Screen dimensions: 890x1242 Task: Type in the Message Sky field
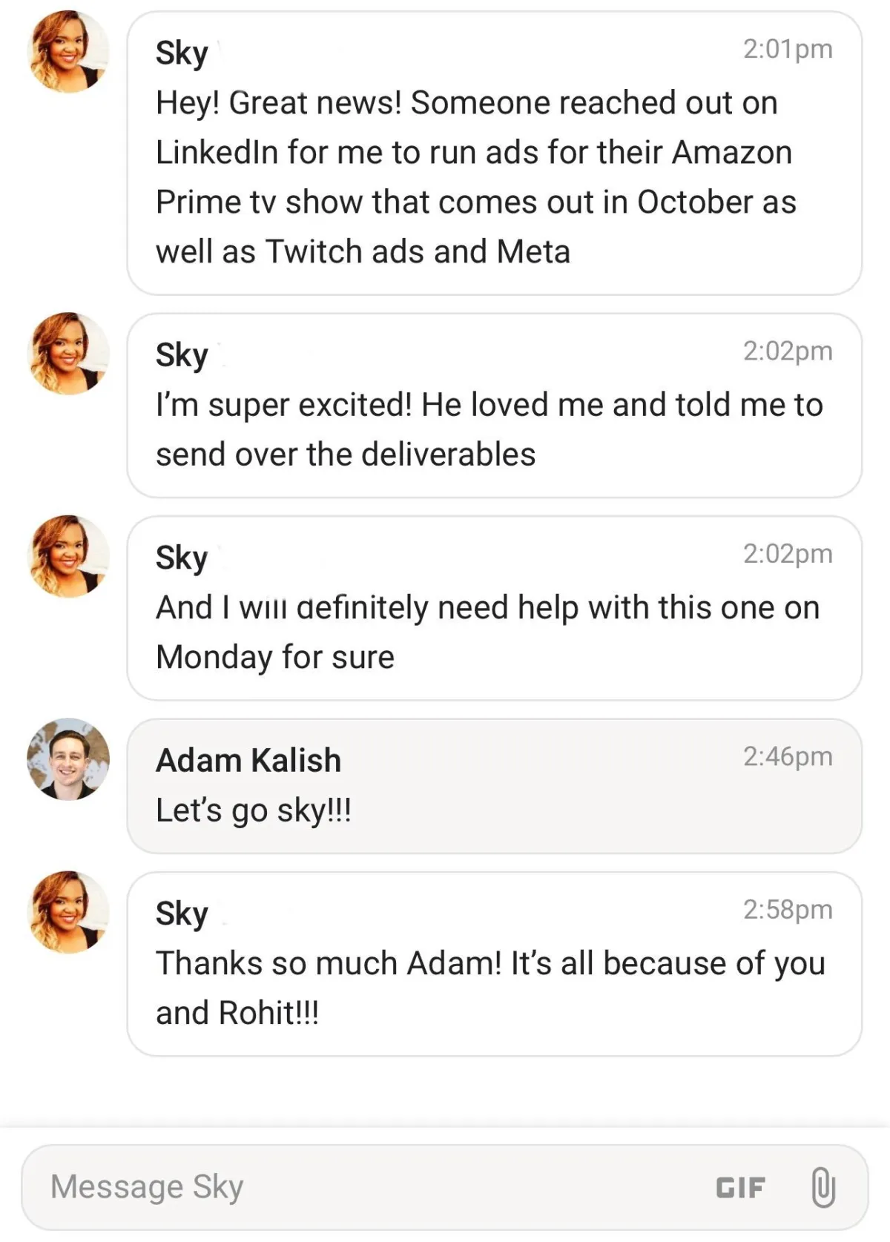click(x=356, y=1186)
